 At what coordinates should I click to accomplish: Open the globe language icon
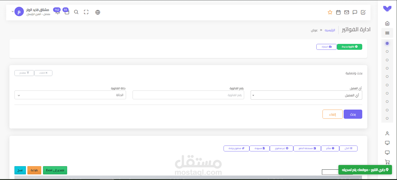pos(98,12)
